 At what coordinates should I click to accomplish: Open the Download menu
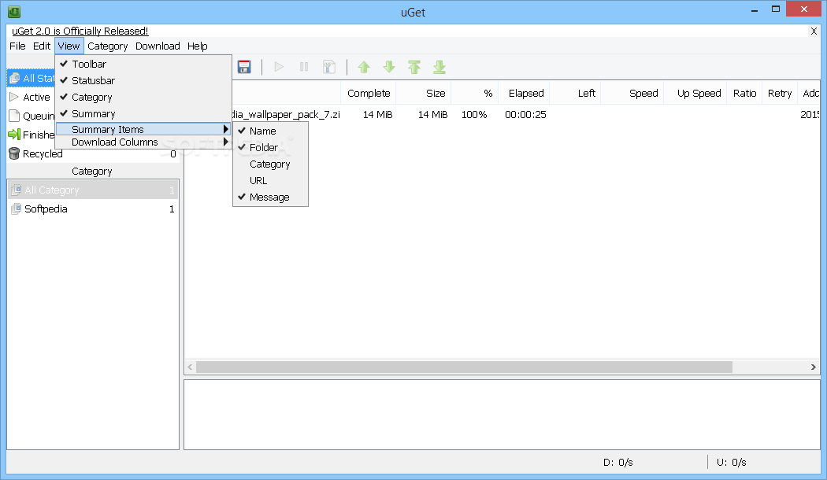click(158, 46)
